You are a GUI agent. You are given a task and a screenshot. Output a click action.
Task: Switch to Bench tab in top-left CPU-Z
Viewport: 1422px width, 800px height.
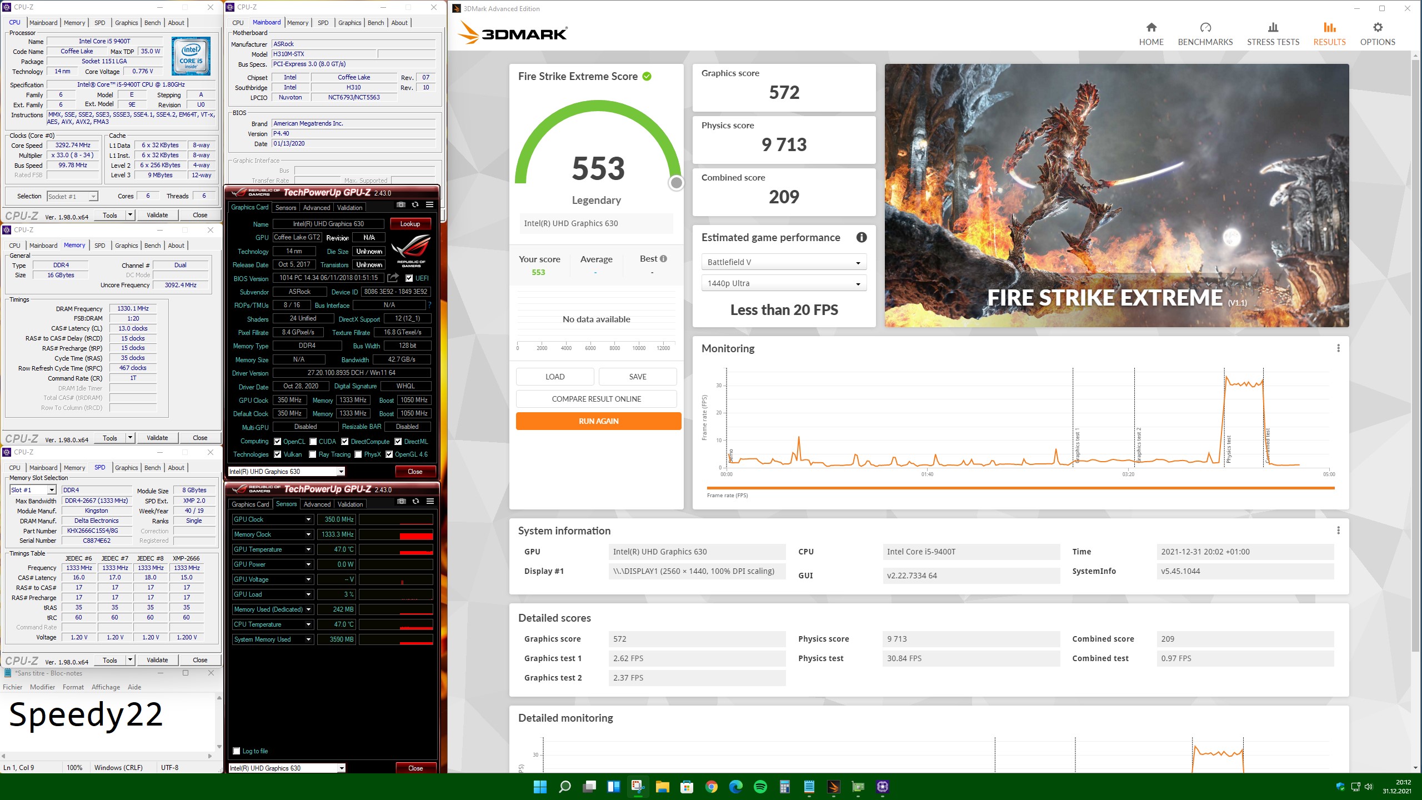tap(152, 23)
